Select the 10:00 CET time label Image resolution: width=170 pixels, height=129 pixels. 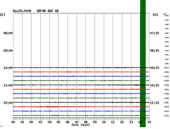8,68
